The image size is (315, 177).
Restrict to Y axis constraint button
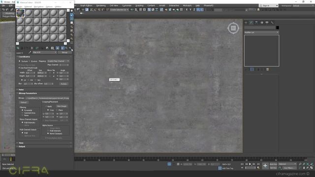(190, 10)
